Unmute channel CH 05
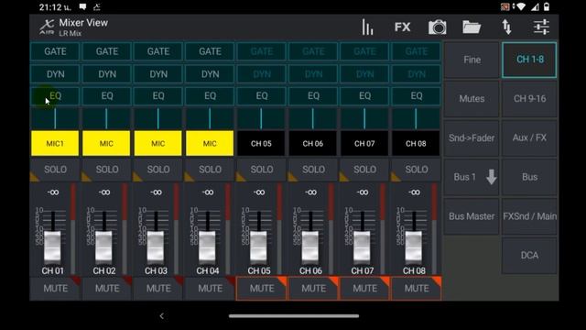The image size is (586, 330). pos(262,289)
